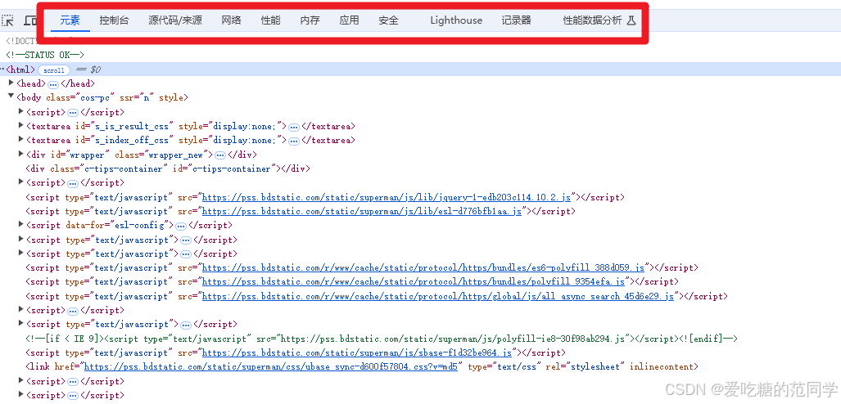Expand the s_index_off_css textarea node
841x404 pixels.
point(21,140)
